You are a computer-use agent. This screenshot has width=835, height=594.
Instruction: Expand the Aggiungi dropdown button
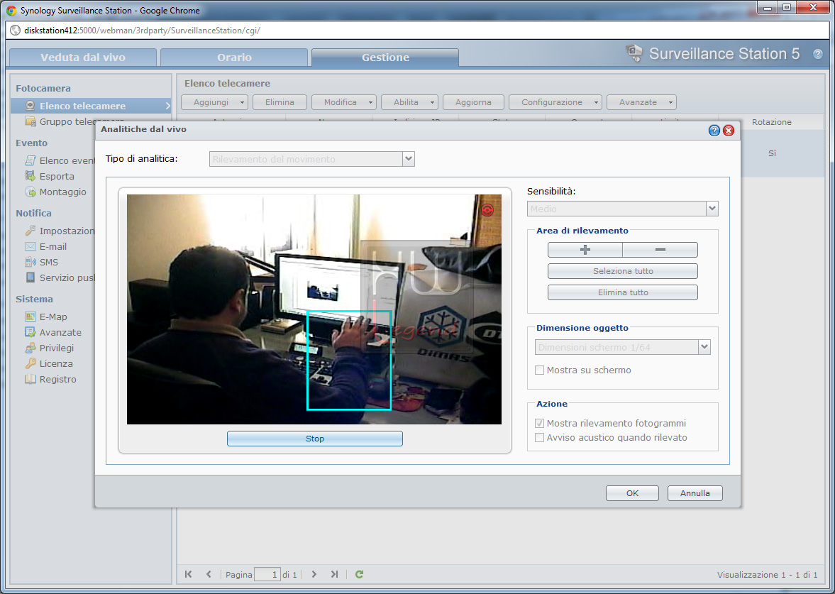point(242,102)
